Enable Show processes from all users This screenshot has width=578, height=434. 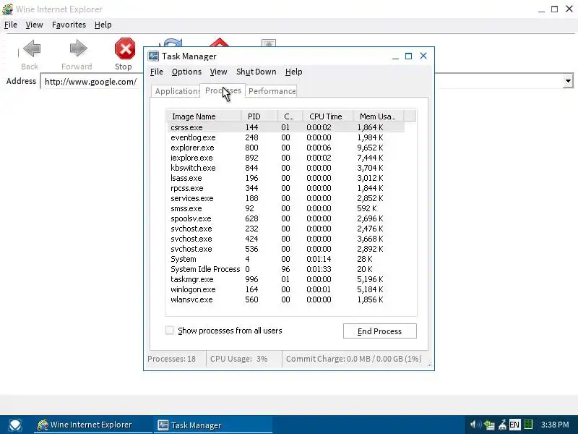pyautogui.click(x=169, y=330)
